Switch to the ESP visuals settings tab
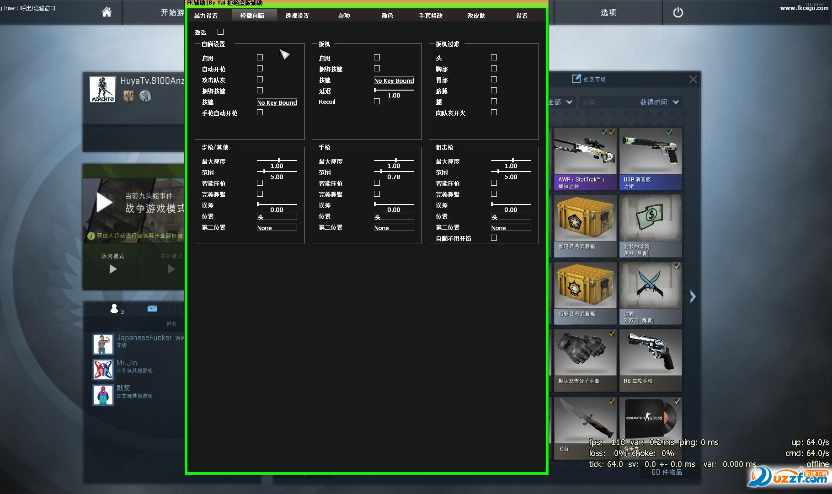This screenshot has height=494, width=832. pos(298,16)
